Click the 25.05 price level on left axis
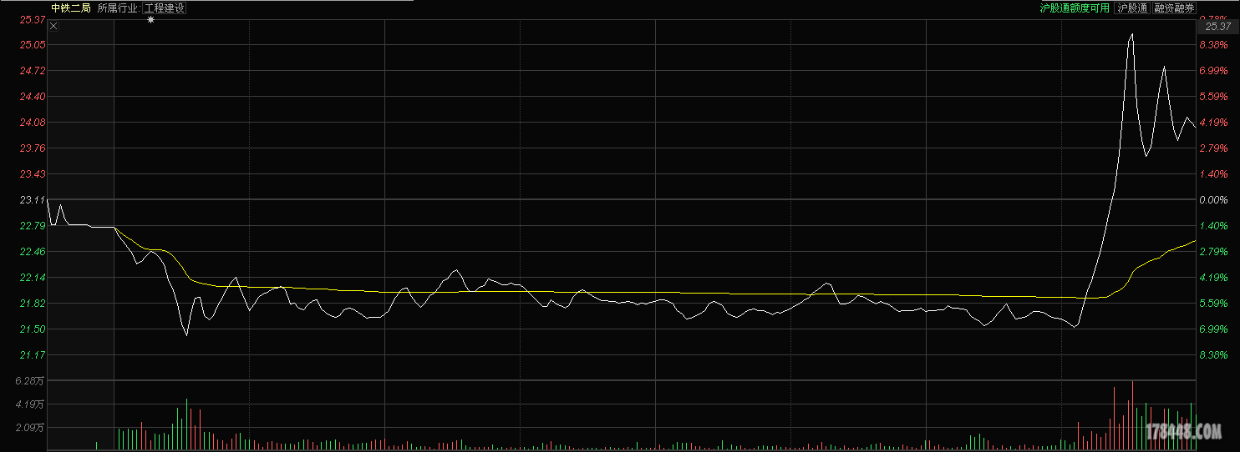 tap(33, 45)
